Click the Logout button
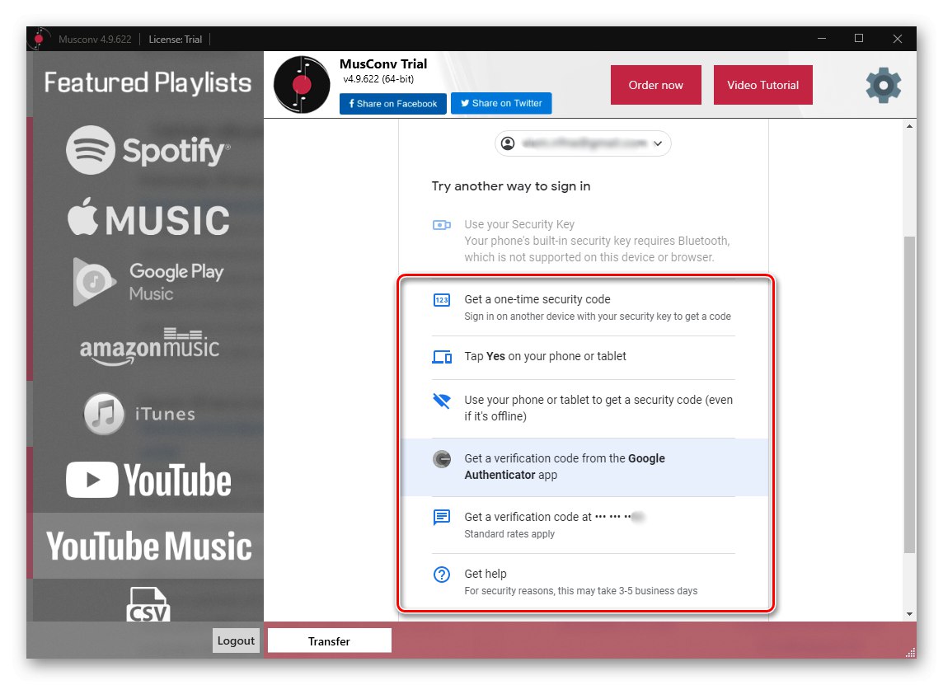943x685 pixels. (x=236, y=640)
